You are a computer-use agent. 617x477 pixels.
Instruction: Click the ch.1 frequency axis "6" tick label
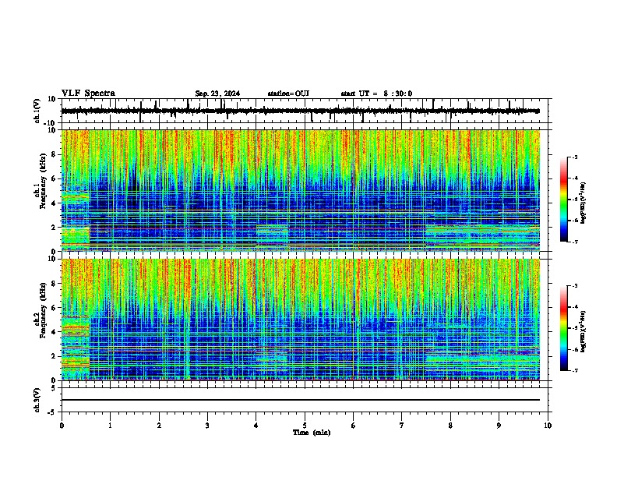pyautogui.click(x=54, y=178)
